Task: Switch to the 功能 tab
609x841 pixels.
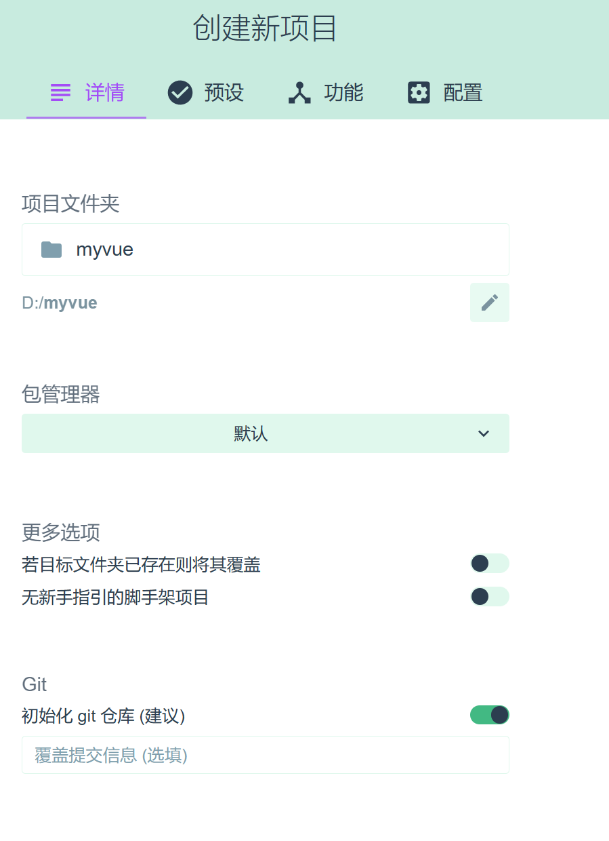Action: coord(325,92)
